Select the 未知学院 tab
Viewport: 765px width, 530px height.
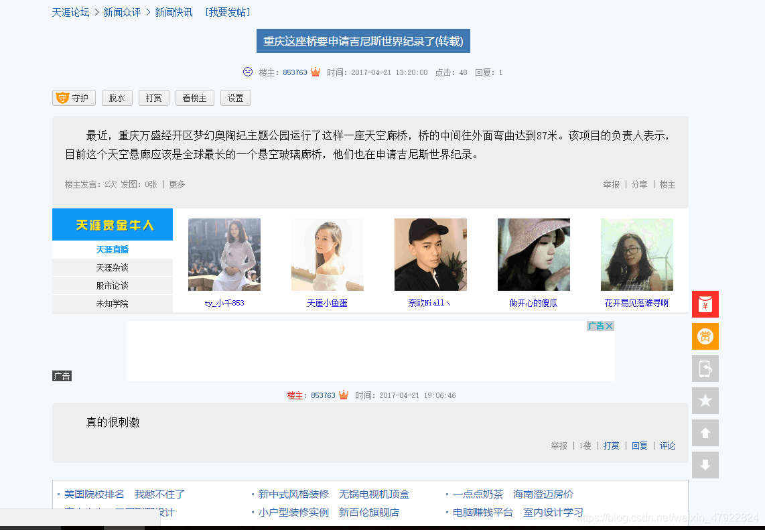113,304
